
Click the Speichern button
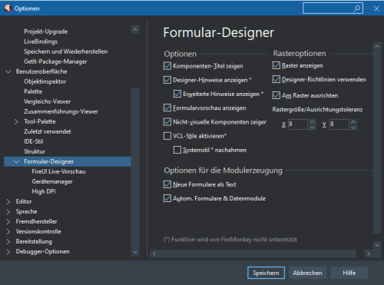click(x=266, y=273)
